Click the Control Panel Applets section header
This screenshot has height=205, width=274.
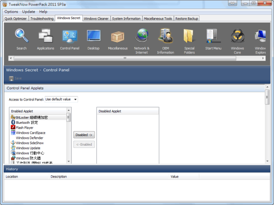134,88
